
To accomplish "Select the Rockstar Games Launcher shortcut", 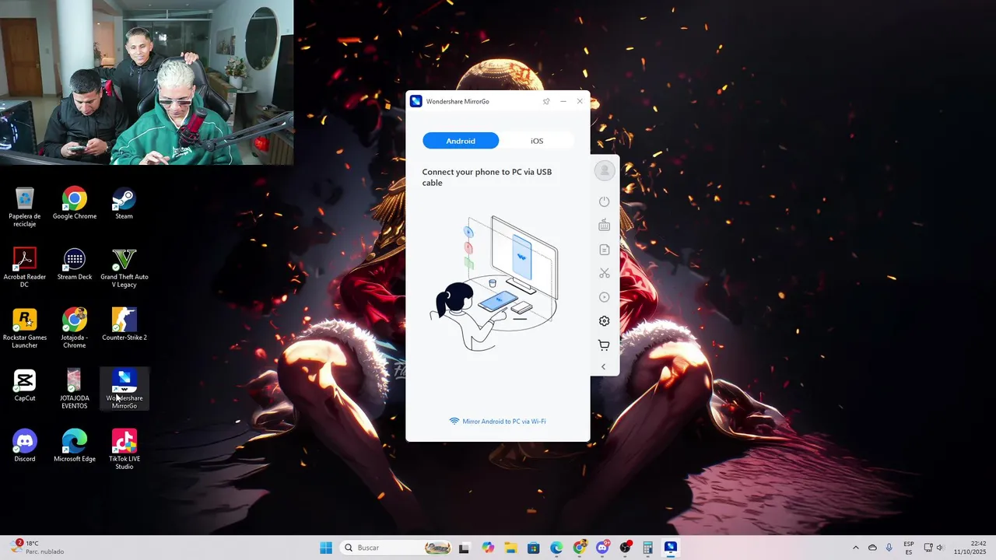I will point(25,328).
